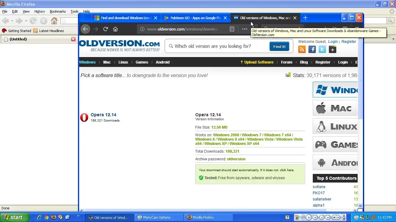Screen dimensions: 396x222
Task: Open the Upload Software link
Action: [x=257, y=62]
